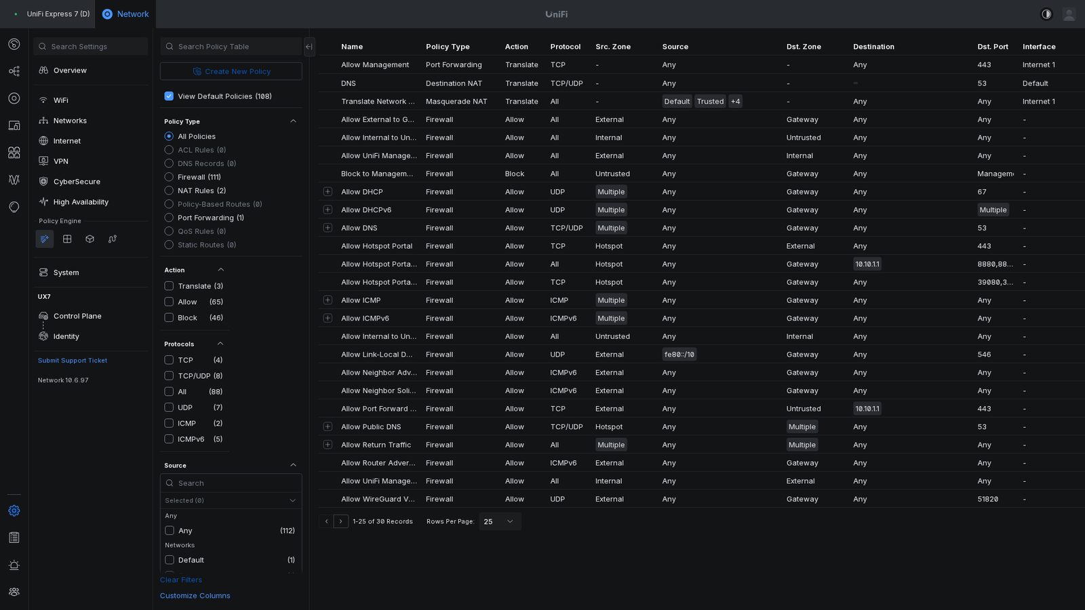
Task: Open the Control Plane section
Action: [91, 316]
